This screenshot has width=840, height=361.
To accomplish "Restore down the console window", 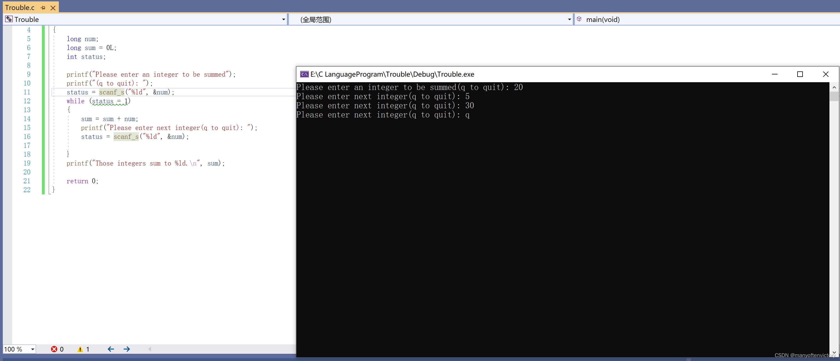I will tap(800, 74).
